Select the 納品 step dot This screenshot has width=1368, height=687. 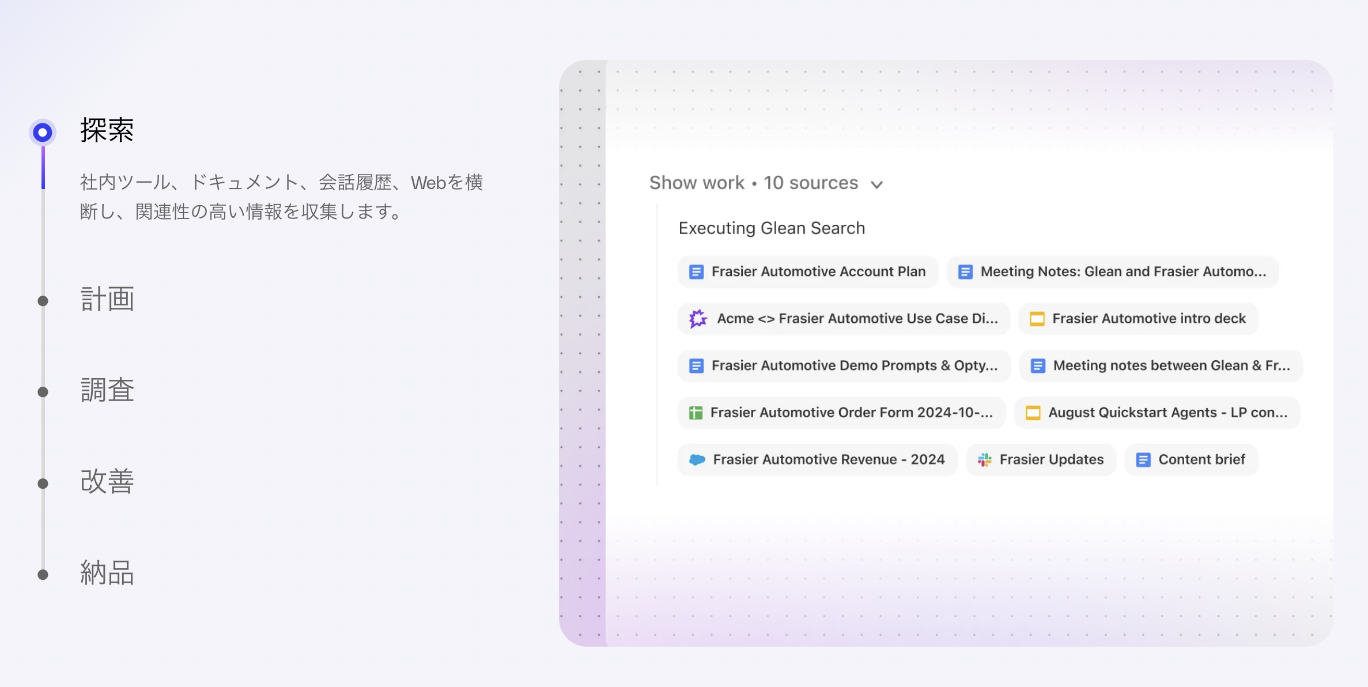tap(42, 573)
